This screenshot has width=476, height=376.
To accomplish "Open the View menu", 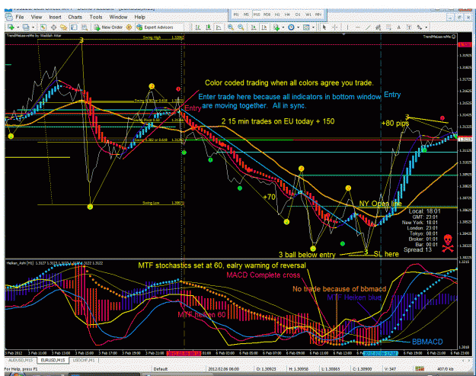I will 37,17.
